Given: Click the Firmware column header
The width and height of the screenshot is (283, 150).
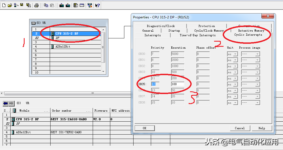Looking at the screenshot, I should pyautogui.click(x=101, y=111).
